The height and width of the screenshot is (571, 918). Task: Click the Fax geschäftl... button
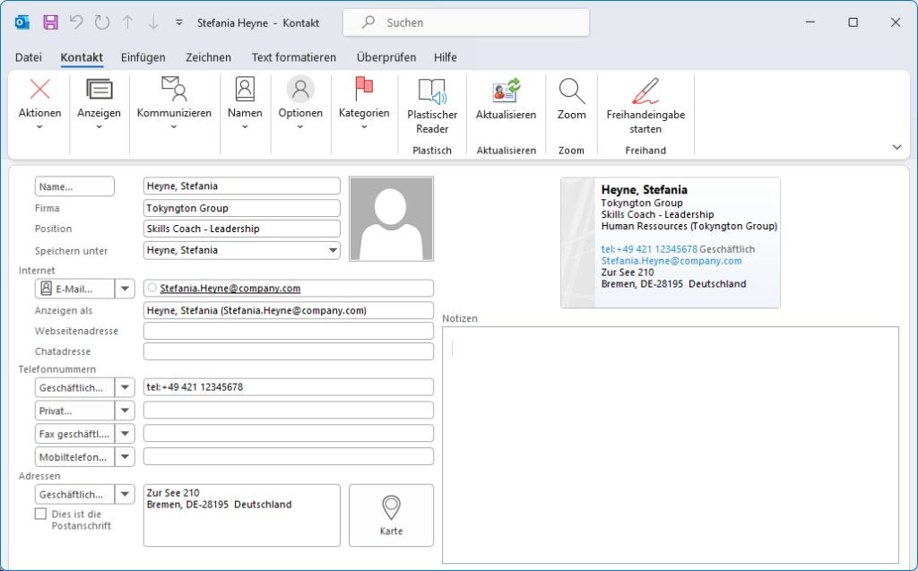pos(74,434)
